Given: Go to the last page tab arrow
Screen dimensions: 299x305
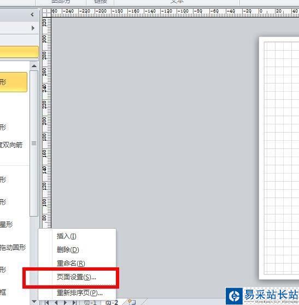Looking at the screenshot, I should tap(74, 303).
